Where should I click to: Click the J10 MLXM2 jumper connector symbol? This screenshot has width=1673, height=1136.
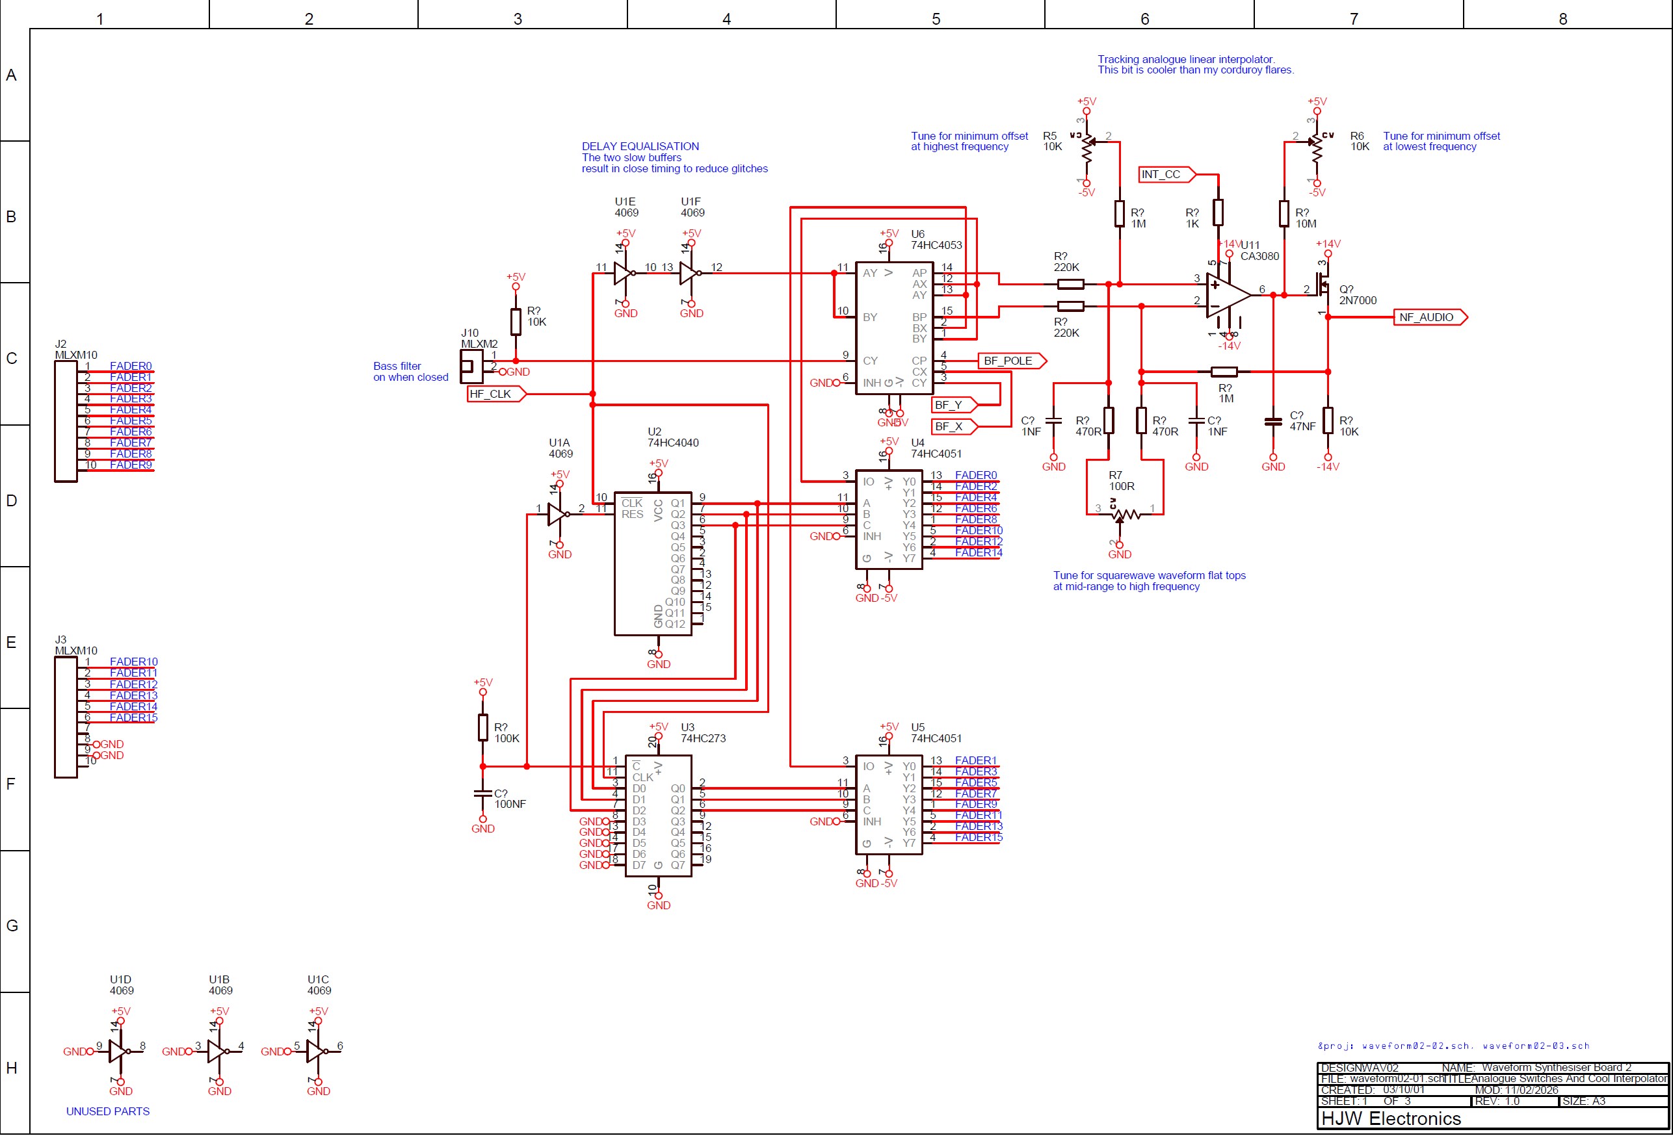(x=471, y=365)
